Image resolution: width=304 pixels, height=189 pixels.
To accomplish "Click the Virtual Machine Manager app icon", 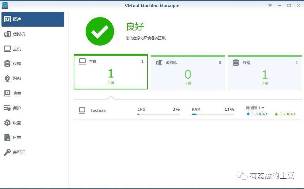I will [5, 5].
